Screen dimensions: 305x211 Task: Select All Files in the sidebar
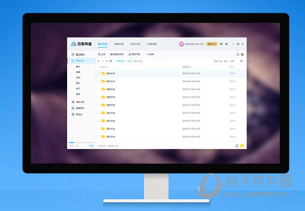[x=81, y=61]
